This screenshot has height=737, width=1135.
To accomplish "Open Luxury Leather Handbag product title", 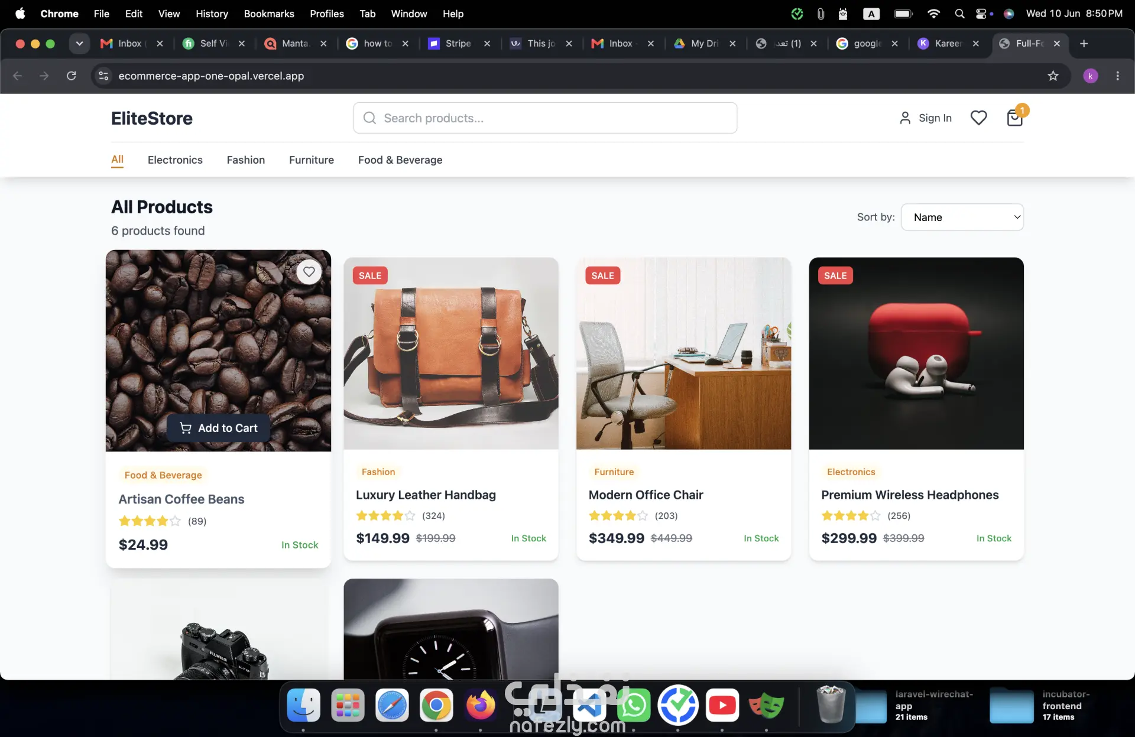I will (x=426, y=495).
